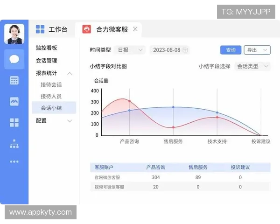Click the 查询 button
The image size is (280, 224).
click(231, 50)
